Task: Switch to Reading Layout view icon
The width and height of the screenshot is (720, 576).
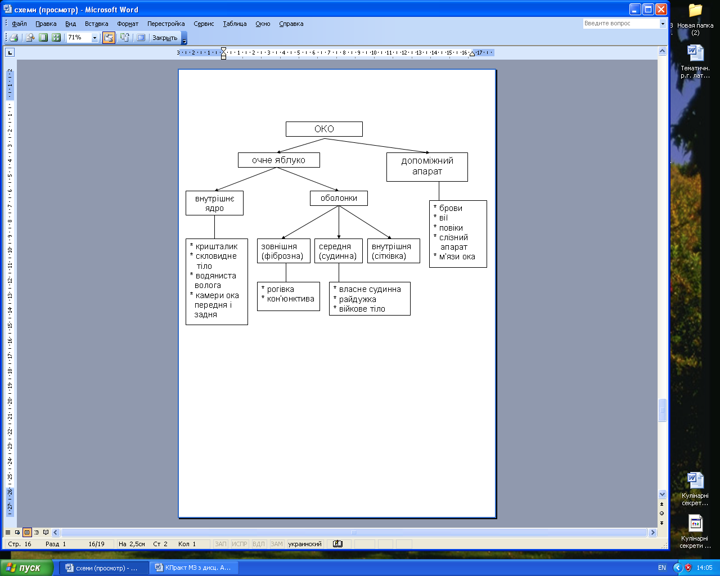Action: [46, 532]
